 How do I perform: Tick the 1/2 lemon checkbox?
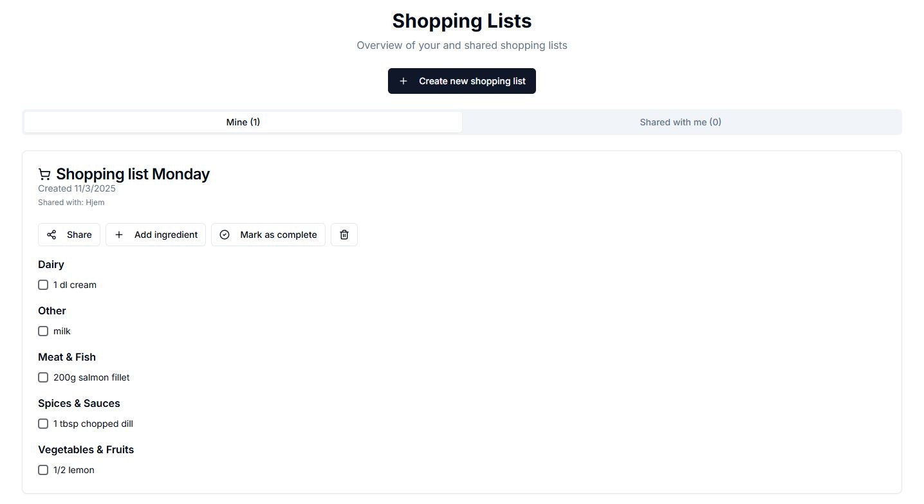43,469
